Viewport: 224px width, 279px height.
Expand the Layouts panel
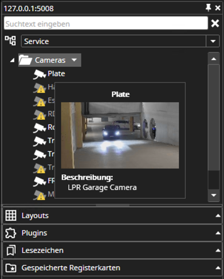[218, 216]
